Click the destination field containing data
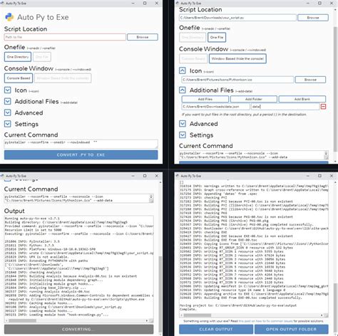The width and height of the screenshot is (338, 336). point(285,107)
